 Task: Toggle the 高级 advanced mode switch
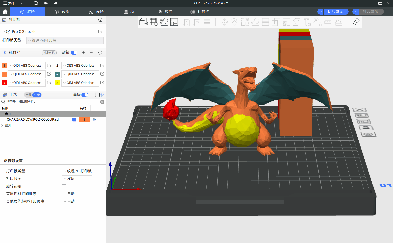(85, 95)
